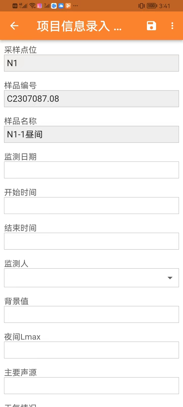Viewport: 183px width, 407px height.
Task: Tap the back arrow icon
Action: [x=14, y=26]
